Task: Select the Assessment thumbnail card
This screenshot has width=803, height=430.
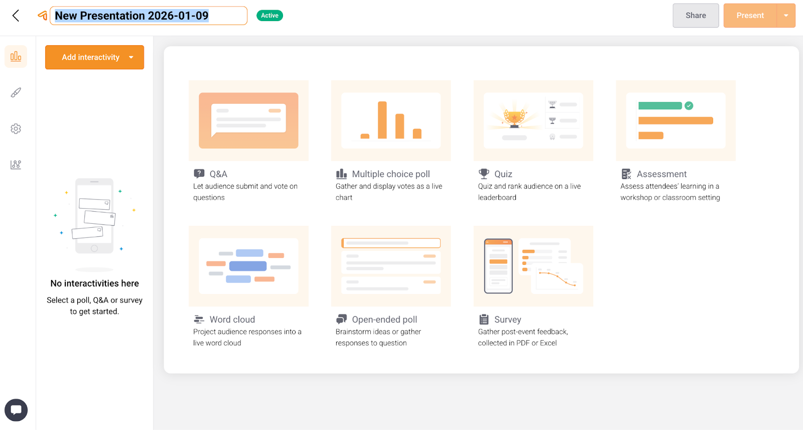Action: 676,120
